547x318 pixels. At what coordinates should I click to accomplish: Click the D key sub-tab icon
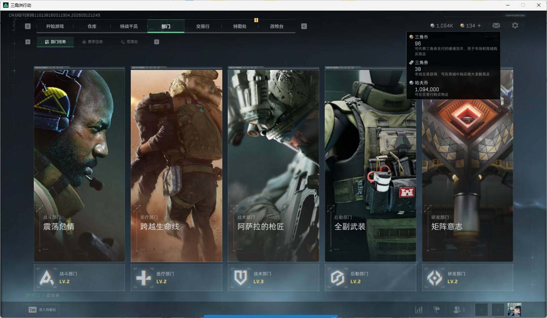pos(157,42)
